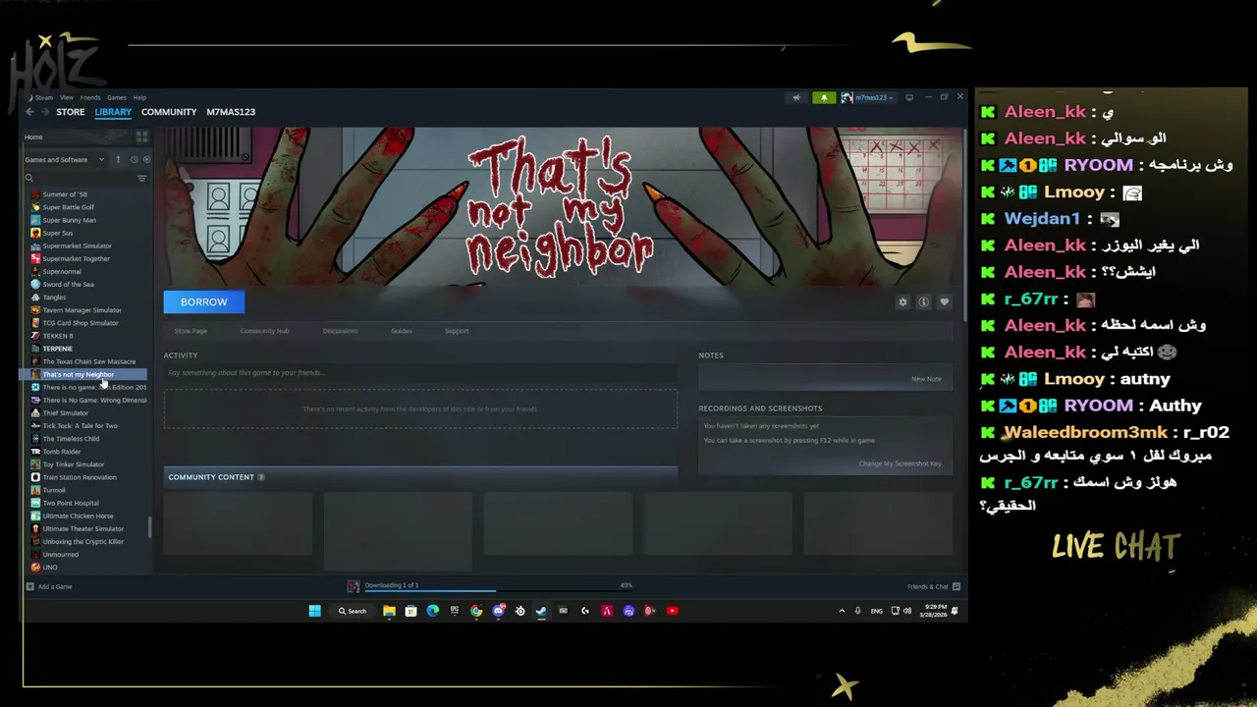Click the New Note button

926,379
